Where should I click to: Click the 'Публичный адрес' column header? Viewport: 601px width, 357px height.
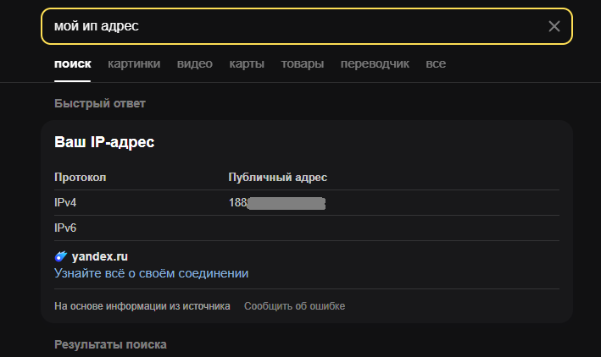point(277,177)
